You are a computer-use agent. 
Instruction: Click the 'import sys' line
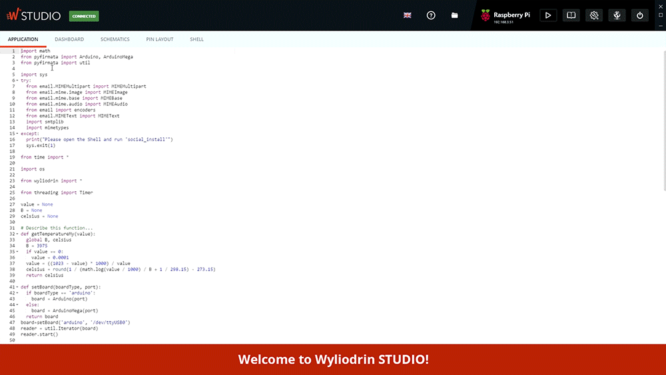(x=34, y=75)
